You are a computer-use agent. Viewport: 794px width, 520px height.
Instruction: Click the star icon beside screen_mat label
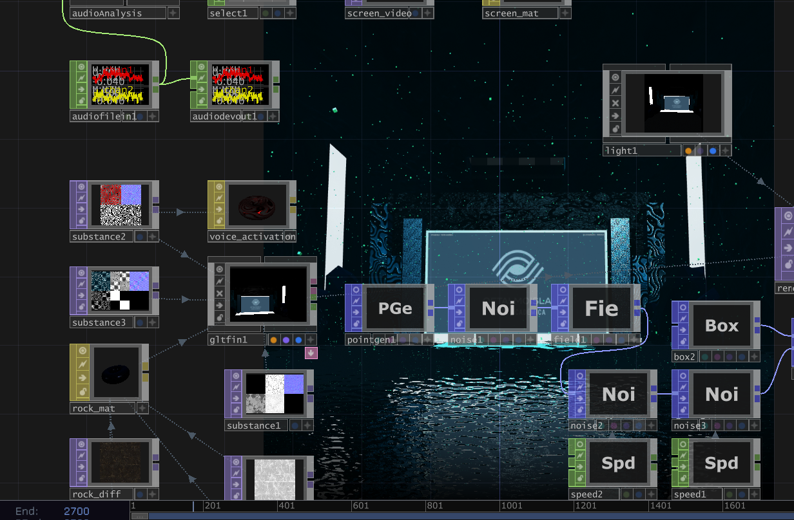[565, 13]
